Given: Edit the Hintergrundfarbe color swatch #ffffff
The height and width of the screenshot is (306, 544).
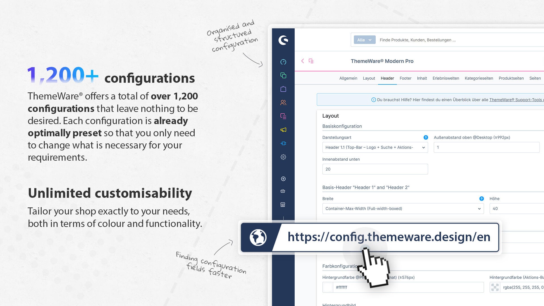Looking at the screenshot, I should tap(327, 287).
